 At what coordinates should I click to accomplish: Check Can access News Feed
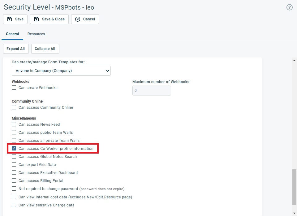coord(14,124)
